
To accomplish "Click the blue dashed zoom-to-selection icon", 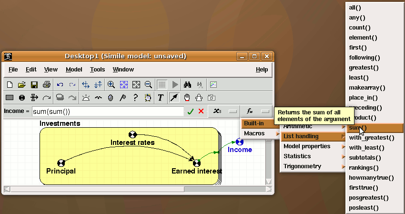I will coord(124,84).
